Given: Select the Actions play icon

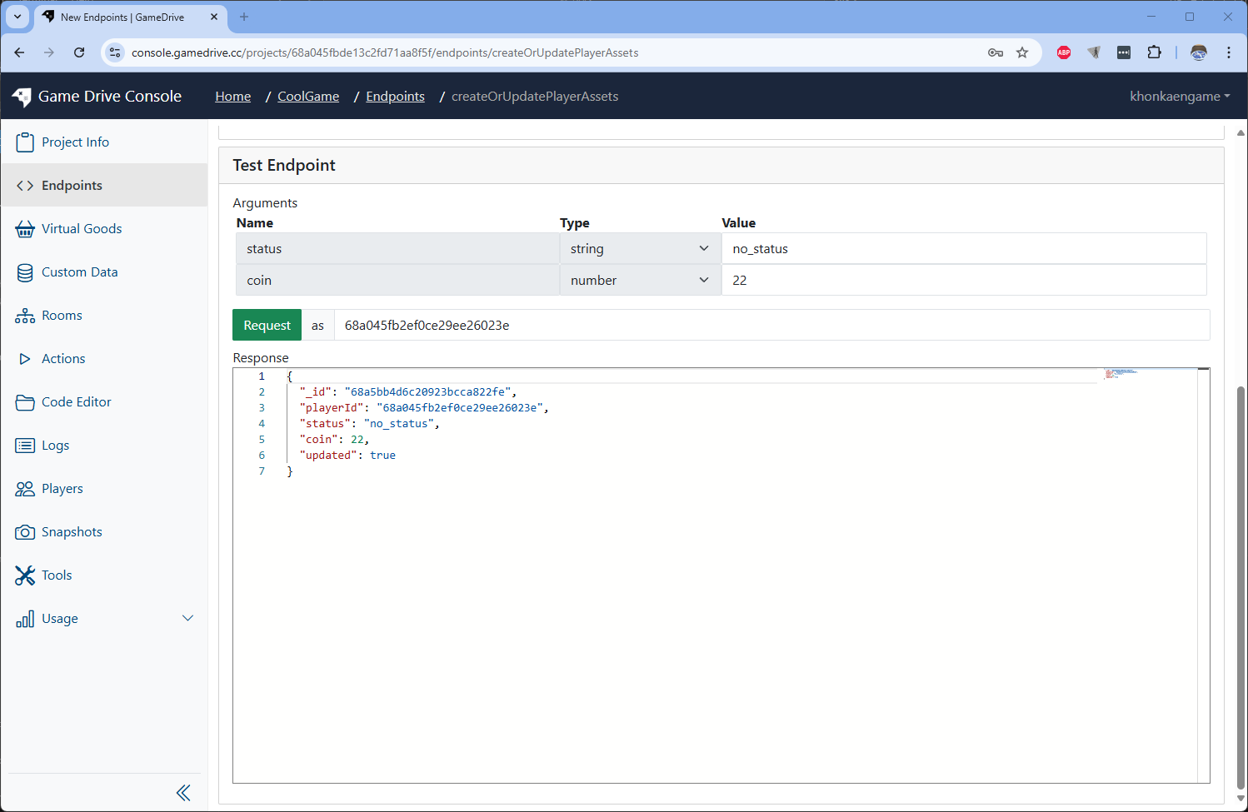Looking at the screenshot, I should pos(25,358).
